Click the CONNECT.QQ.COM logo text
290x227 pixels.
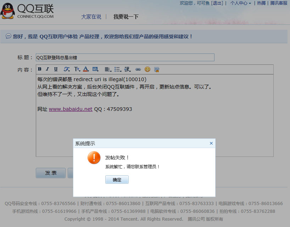[35, 16]
